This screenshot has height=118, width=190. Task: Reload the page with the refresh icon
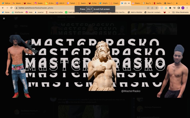(x=11, y=8)
